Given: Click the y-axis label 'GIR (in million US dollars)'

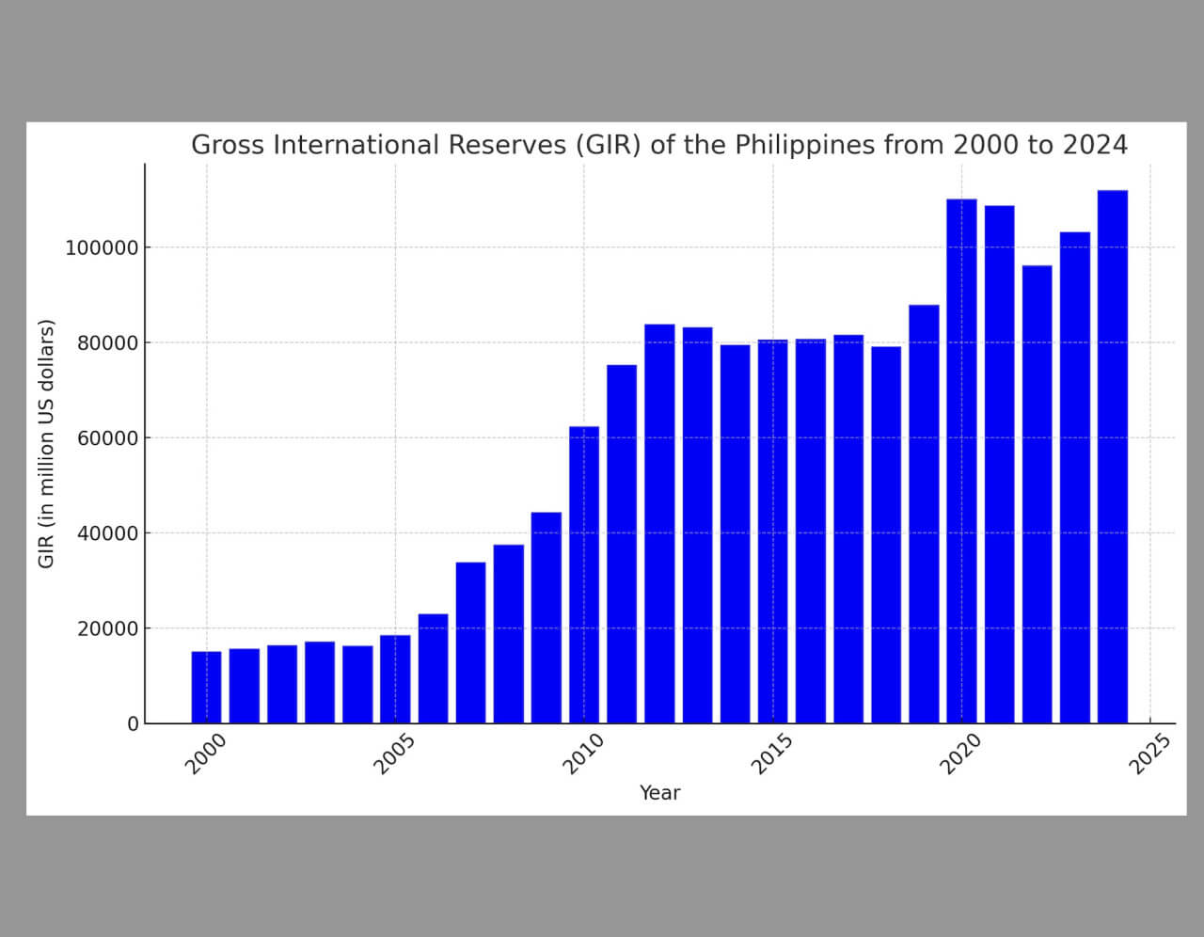Looking at the screenshot, I should click(x=46, y=444).
